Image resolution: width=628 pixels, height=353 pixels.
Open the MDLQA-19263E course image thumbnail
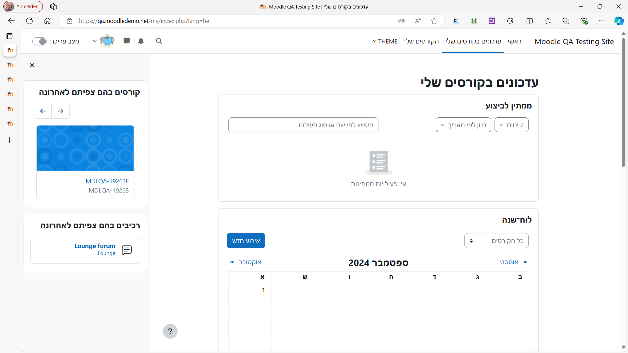[x=85, y=148]
